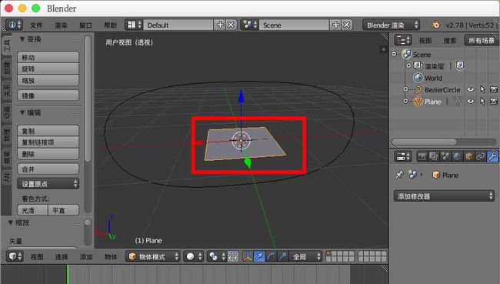Open the 添加 menu in 3D view header
Image resolution: width=500 pixels, height=284 pixels.
[86, 257]
